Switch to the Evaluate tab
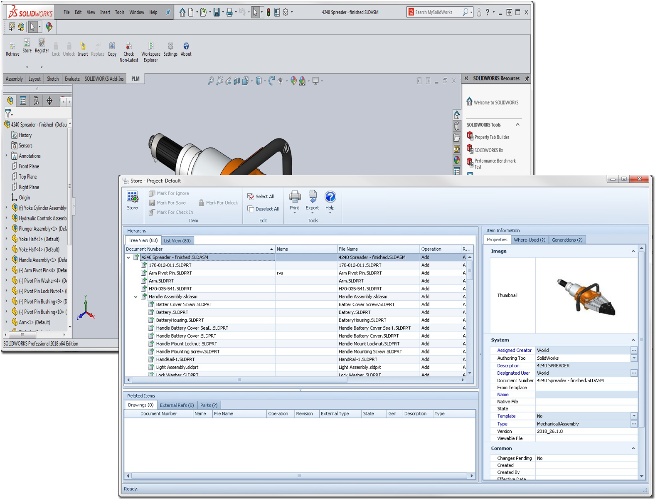 point(72,79)
